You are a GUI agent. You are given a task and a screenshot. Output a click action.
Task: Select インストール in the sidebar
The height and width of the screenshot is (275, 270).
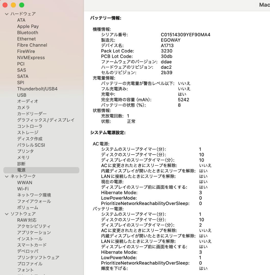[30, 239]
